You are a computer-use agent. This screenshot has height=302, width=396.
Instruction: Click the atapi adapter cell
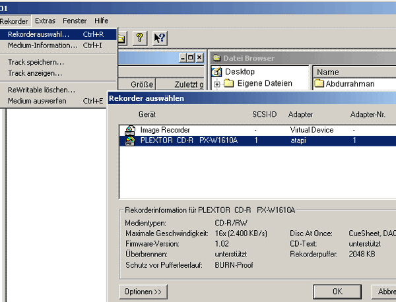click(x=298, y=140)
